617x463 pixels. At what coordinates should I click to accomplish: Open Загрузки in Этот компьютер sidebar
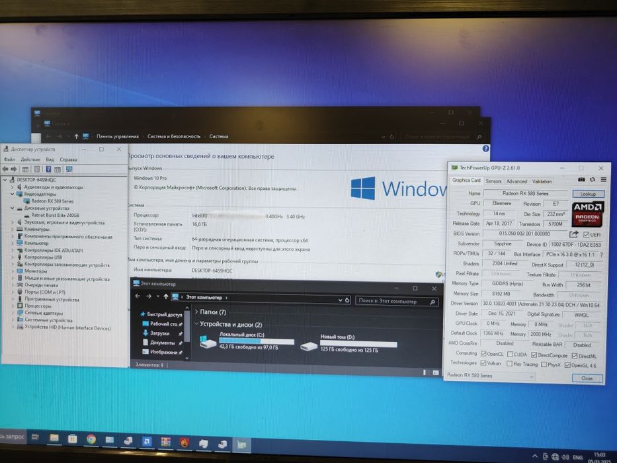[x=159, y=333]
